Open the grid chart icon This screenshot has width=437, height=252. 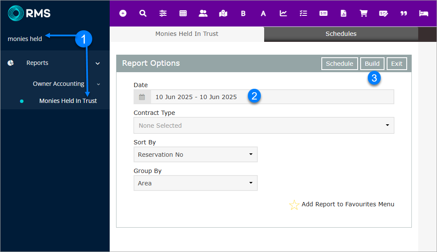pyautogui.click(x=183, y=13)
